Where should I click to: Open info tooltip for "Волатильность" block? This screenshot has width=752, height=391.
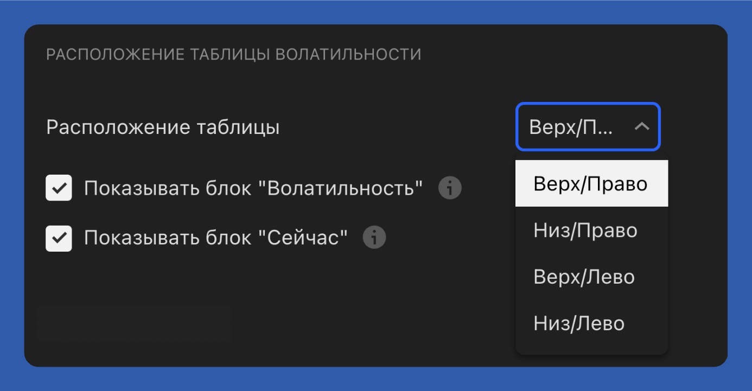point(450,187)
